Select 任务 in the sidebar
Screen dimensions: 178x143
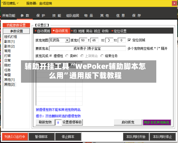coord(7,70)
